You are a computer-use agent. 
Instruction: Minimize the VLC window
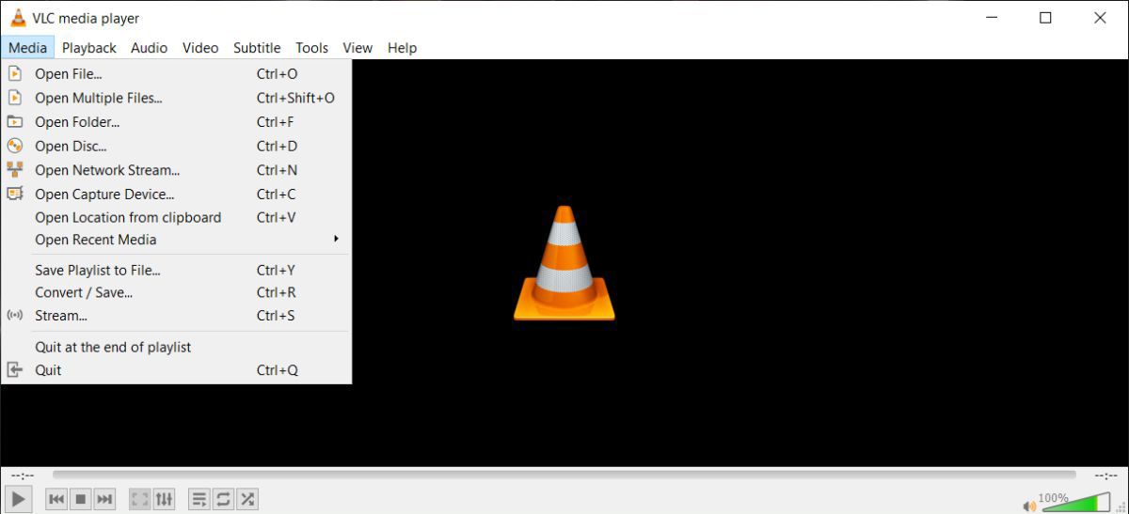(x=990, y=18)
